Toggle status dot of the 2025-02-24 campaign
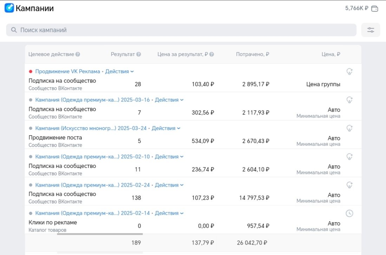The width and height of the screenshot is (386, 255). tap(31, 185)
